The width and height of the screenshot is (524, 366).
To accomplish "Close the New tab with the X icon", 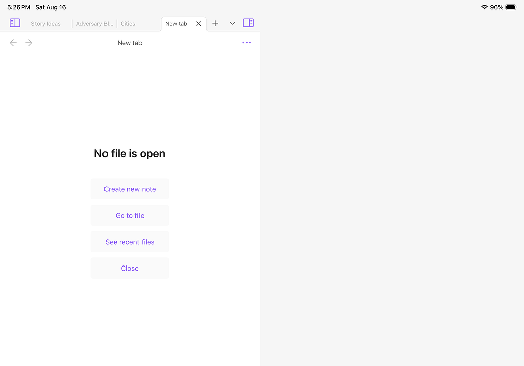I will pyautogui.click(x=198, y=23).
